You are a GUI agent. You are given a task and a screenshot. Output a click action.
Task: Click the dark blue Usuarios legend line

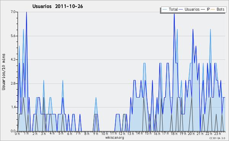181,10
